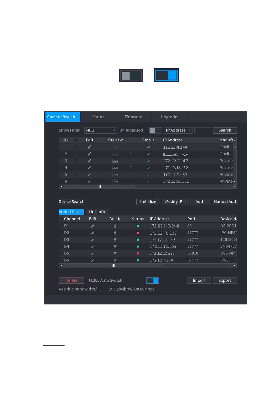Open the Upgrade tab
Image resolution: width=274 pixels, height=401 pixels.
pos(169,117)
